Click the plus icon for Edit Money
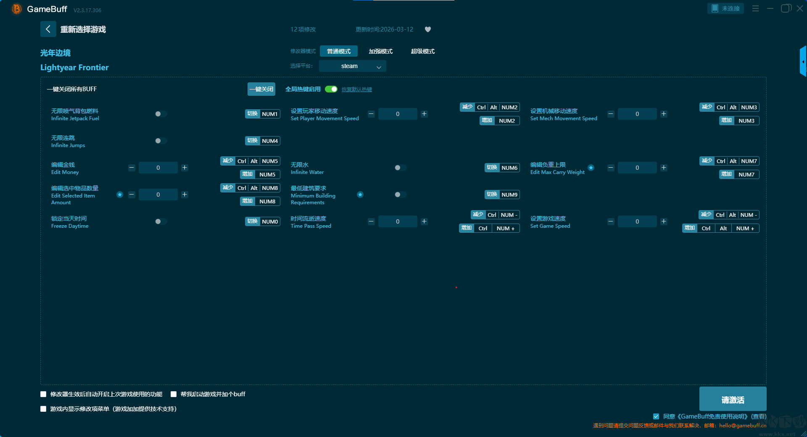The width and height of the screenshot is (807, 437). (x=185, y=168)
